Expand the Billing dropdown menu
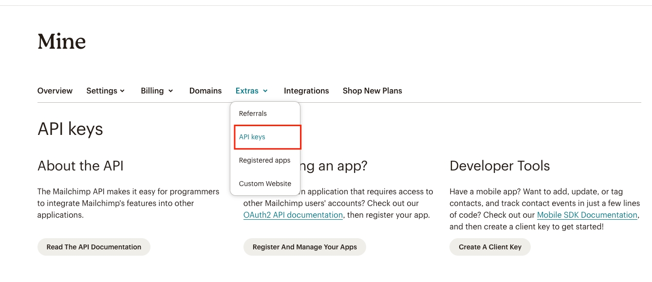 point(157,91)
